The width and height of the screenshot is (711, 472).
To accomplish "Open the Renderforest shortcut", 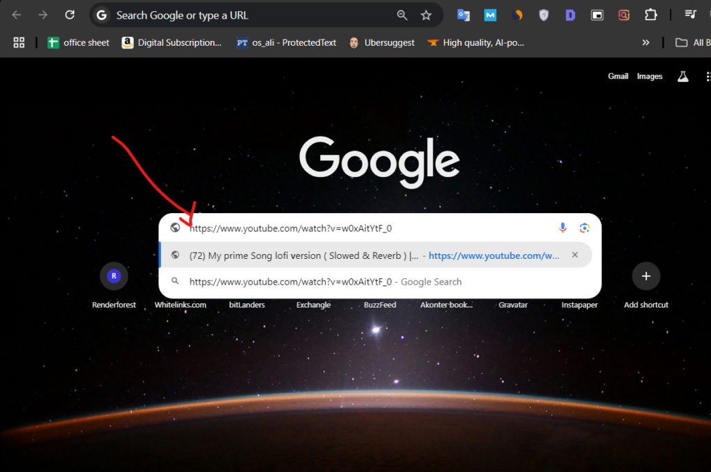I will point(114,286).
